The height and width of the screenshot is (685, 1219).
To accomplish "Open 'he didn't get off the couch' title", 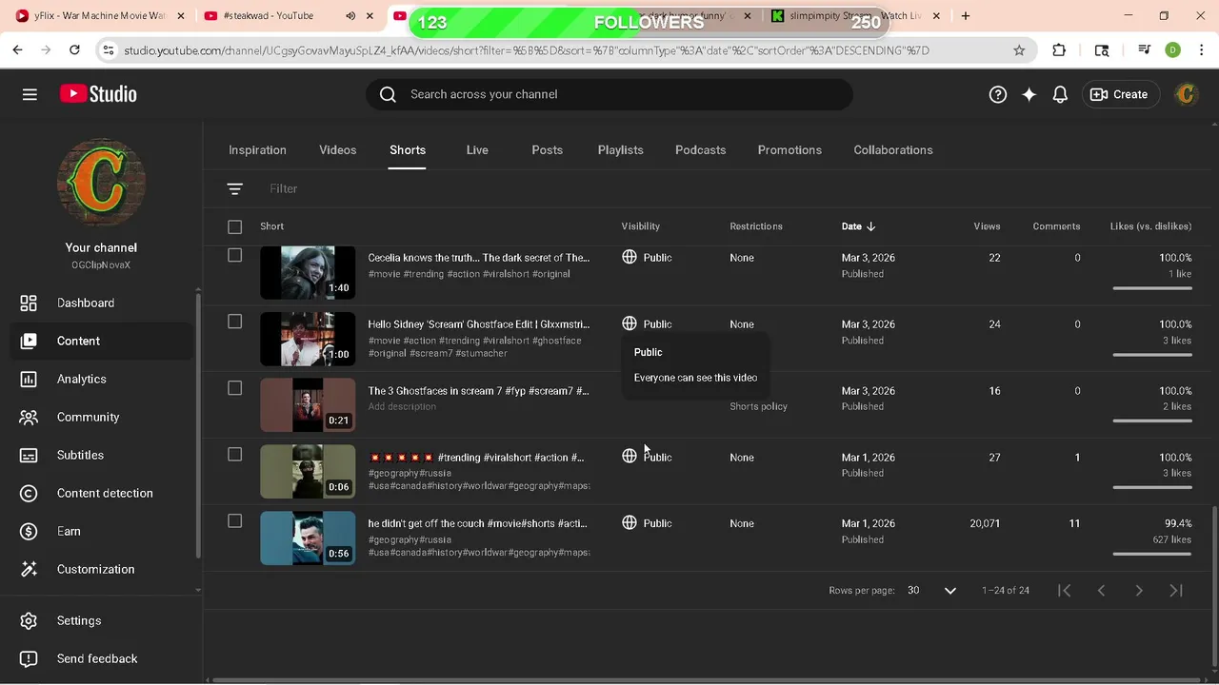I will click(477, 523).
